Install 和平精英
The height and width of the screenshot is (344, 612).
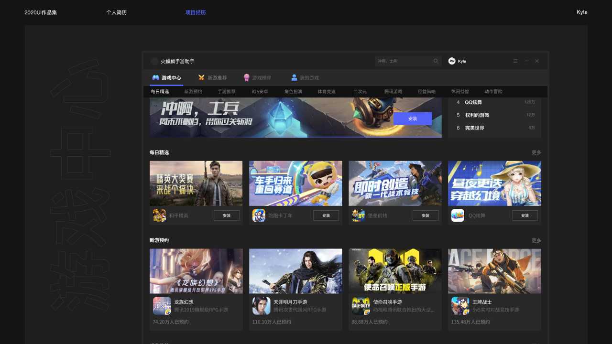pos(227,215)
